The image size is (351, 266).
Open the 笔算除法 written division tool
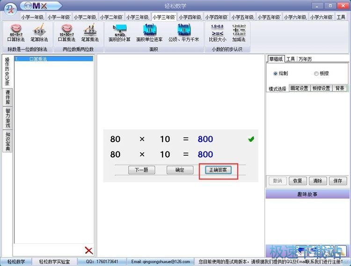pos(39,33)
